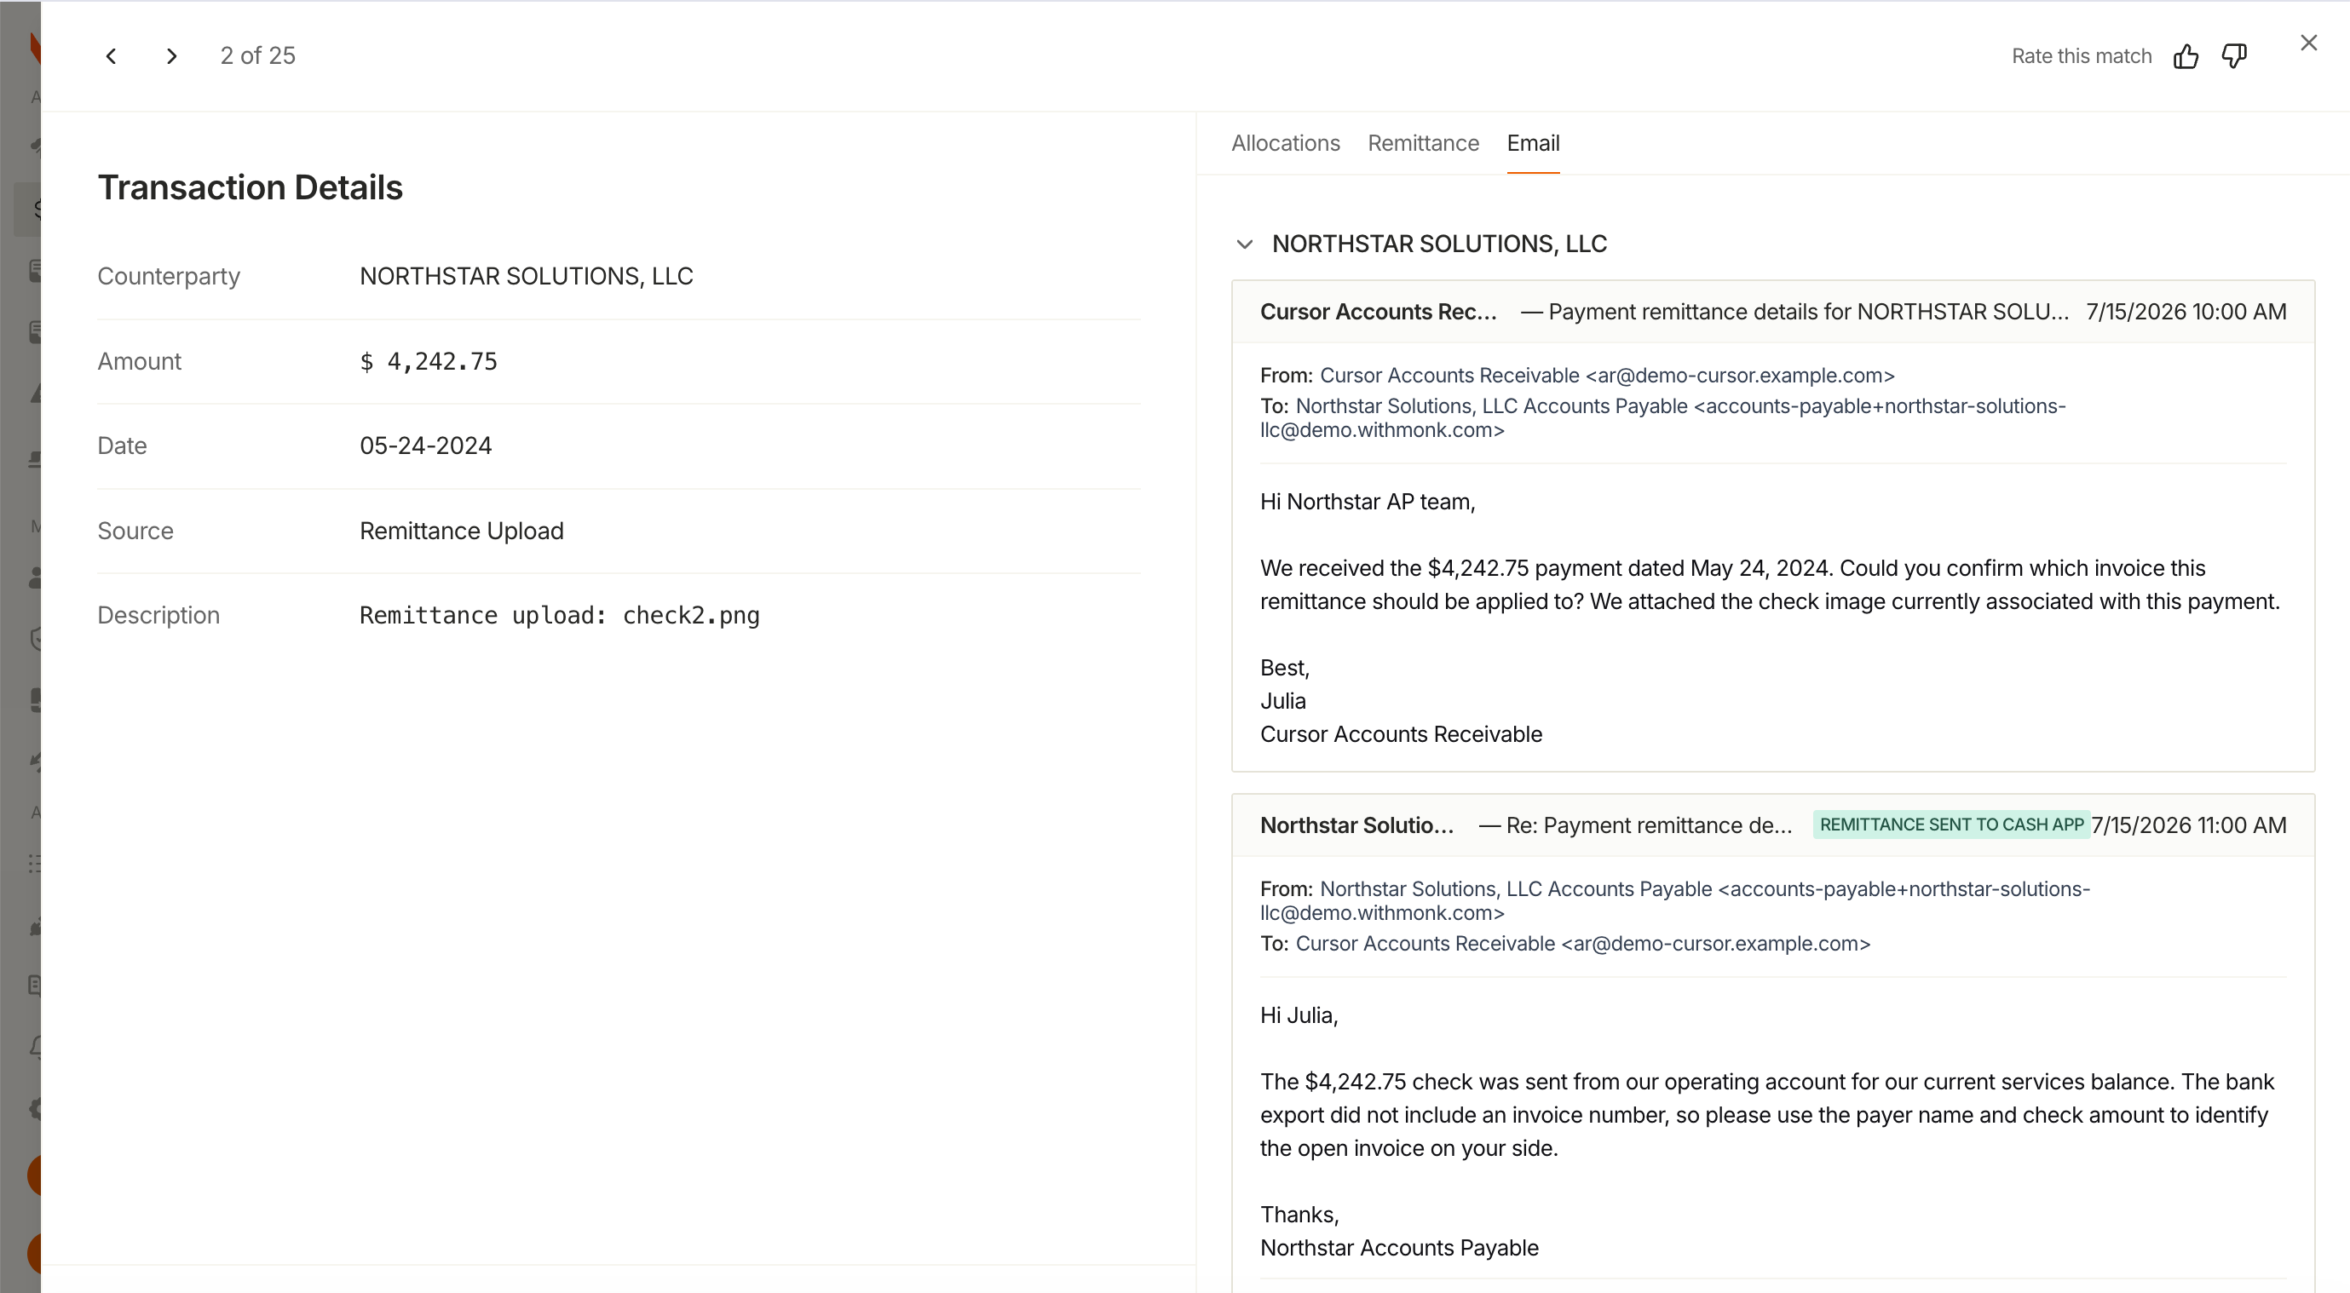The width and height of the screenshot is (2350, 1293).
Task: Switch to the Remittance tab
Action: 1423,143
